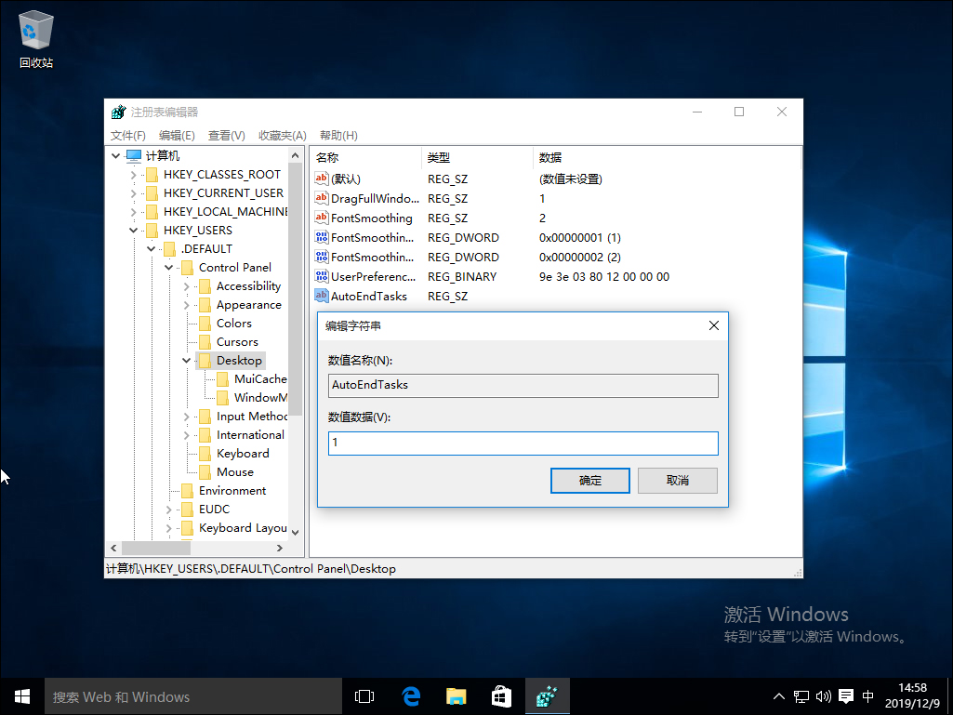Select the Desktop key folder icon
The image size is (953, 715).
tap(204, 360)
